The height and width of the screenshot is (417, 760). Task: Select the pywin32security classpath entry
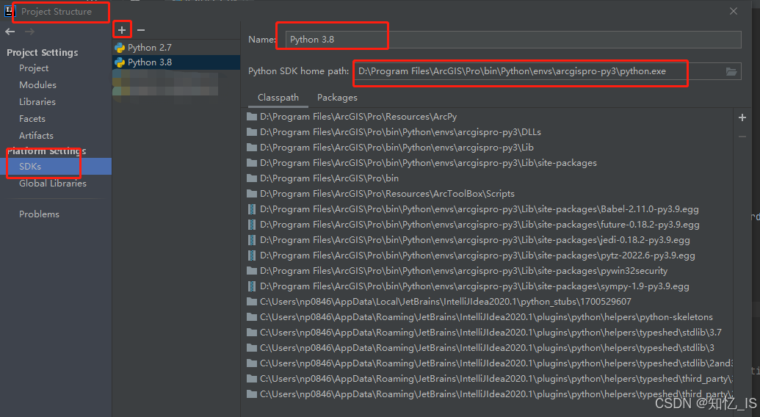pos(464,271)
